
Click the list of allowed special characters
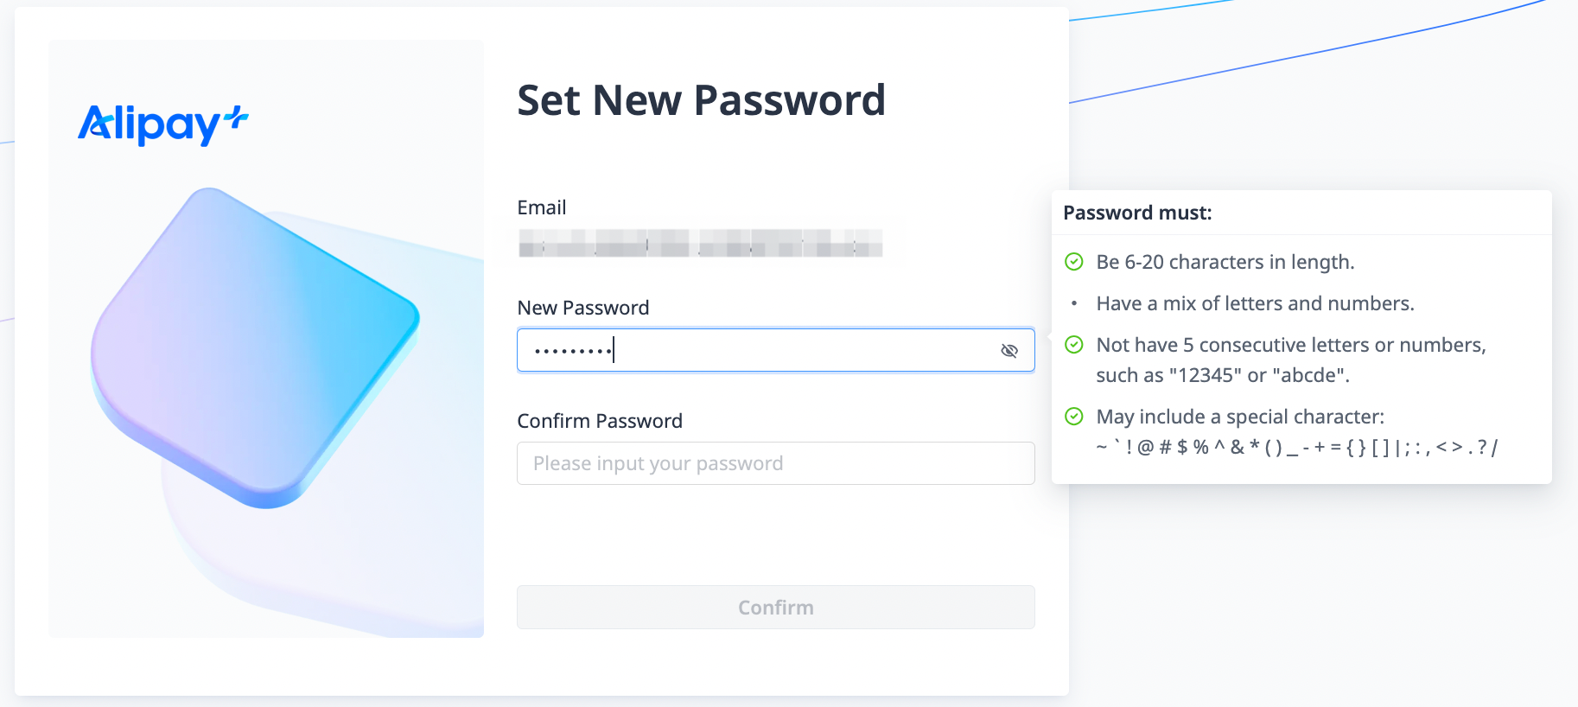coord(1296,447)
